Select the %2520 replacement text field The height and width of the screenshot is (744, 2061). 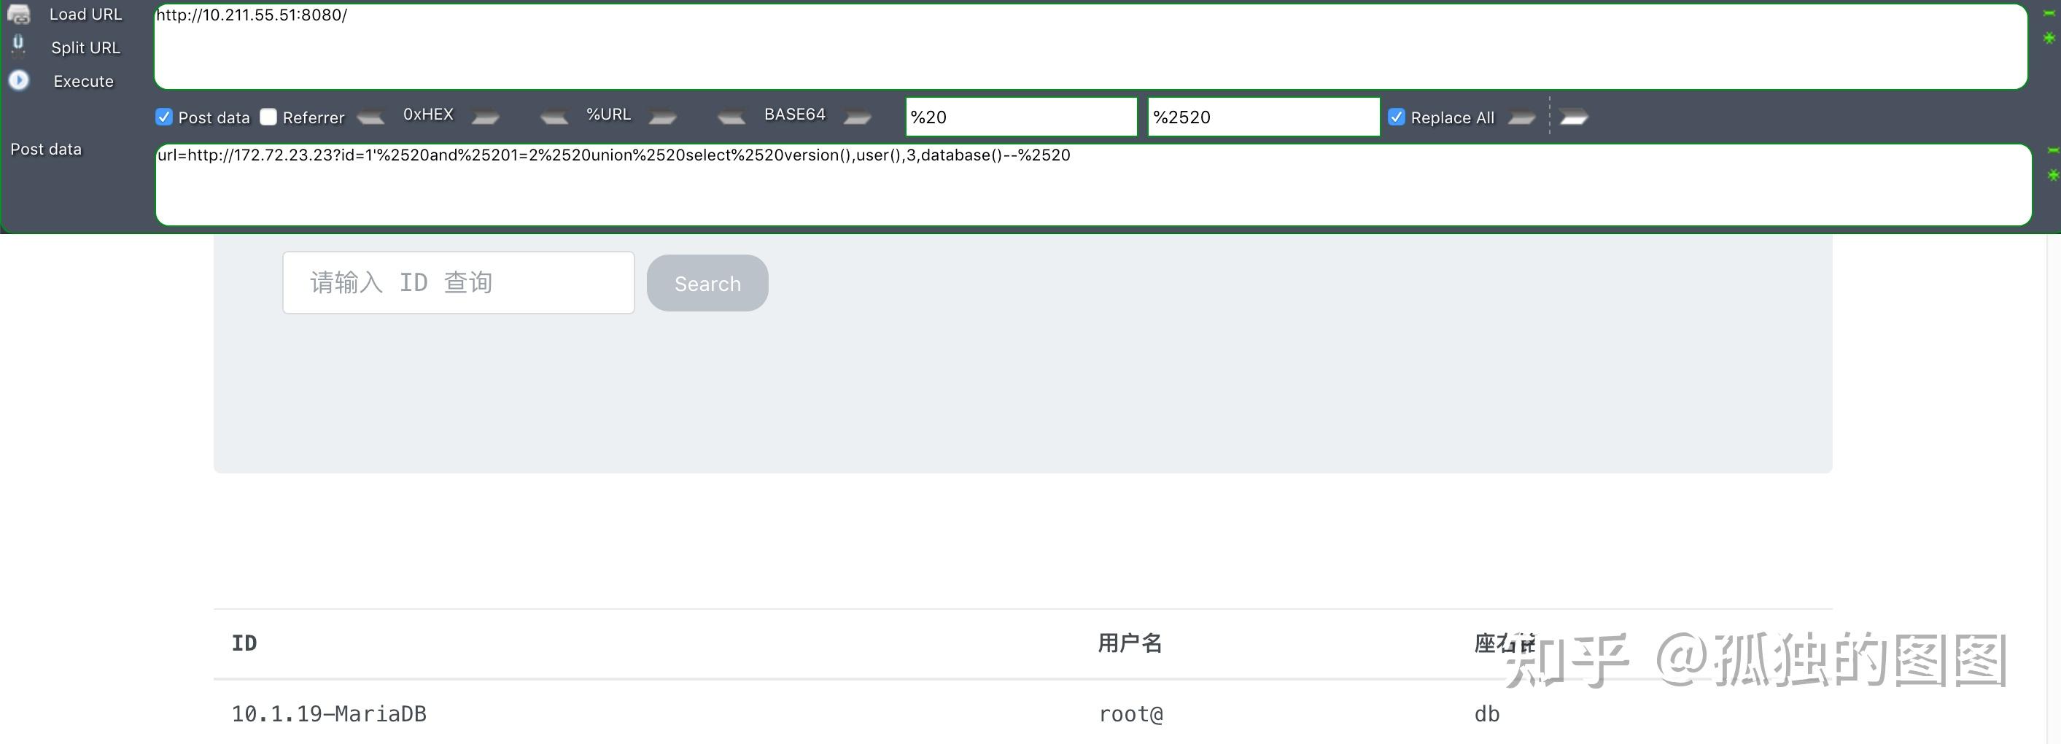(1262, 117)
